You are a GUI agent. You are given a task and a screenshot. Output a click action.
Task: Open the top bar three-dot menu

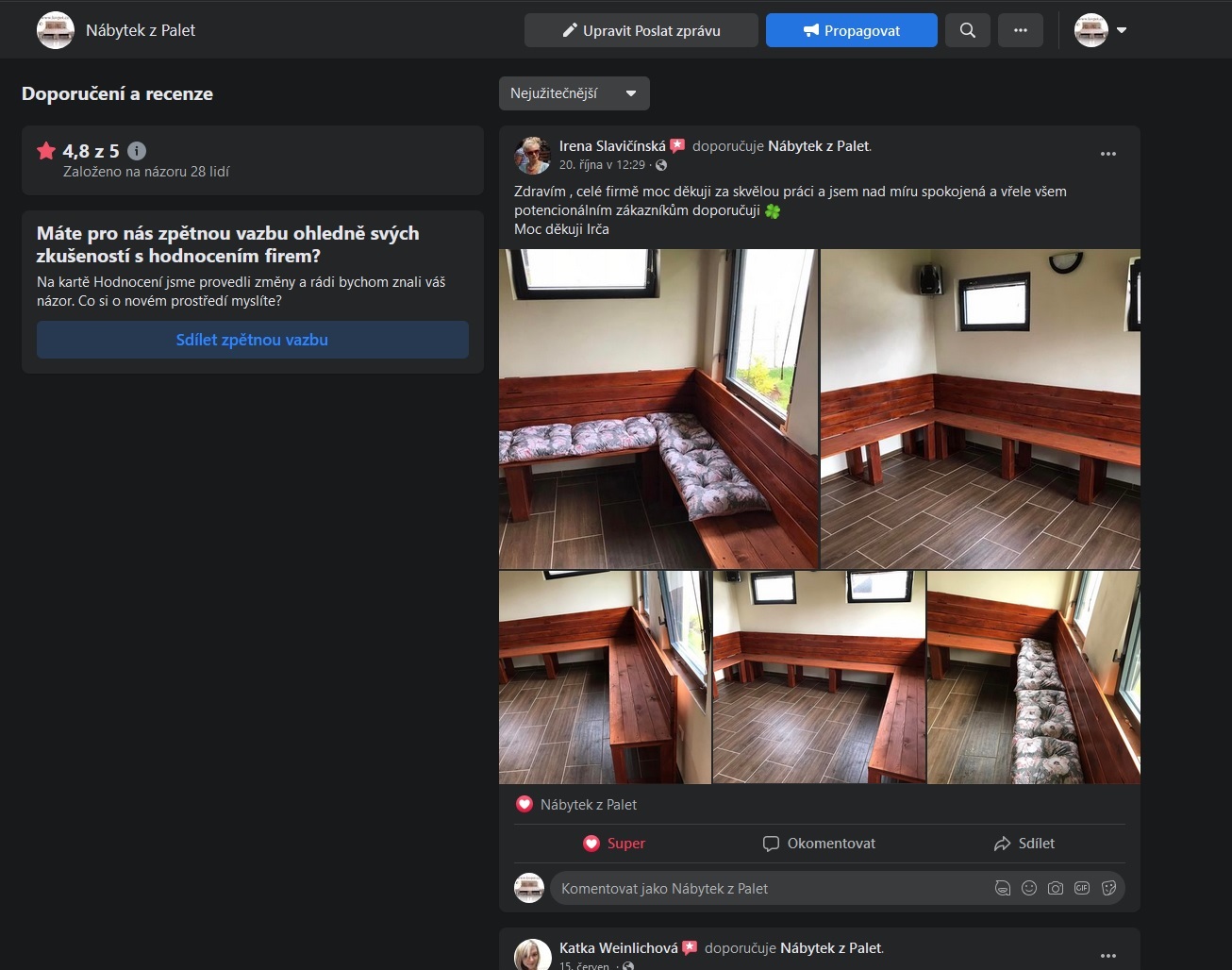1021,30
